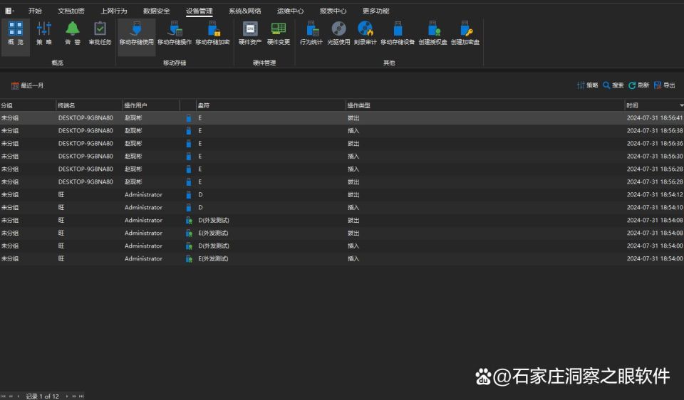Open the 策略 sliders icon in ribbon
The height and width of the screenshot is (400, 684).
[x=44, y=33]
